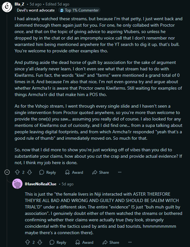Viewport: 190px width, 247px height.
Task: Give an Award to IHaveNoRealClue's reply
Action: 84,242
